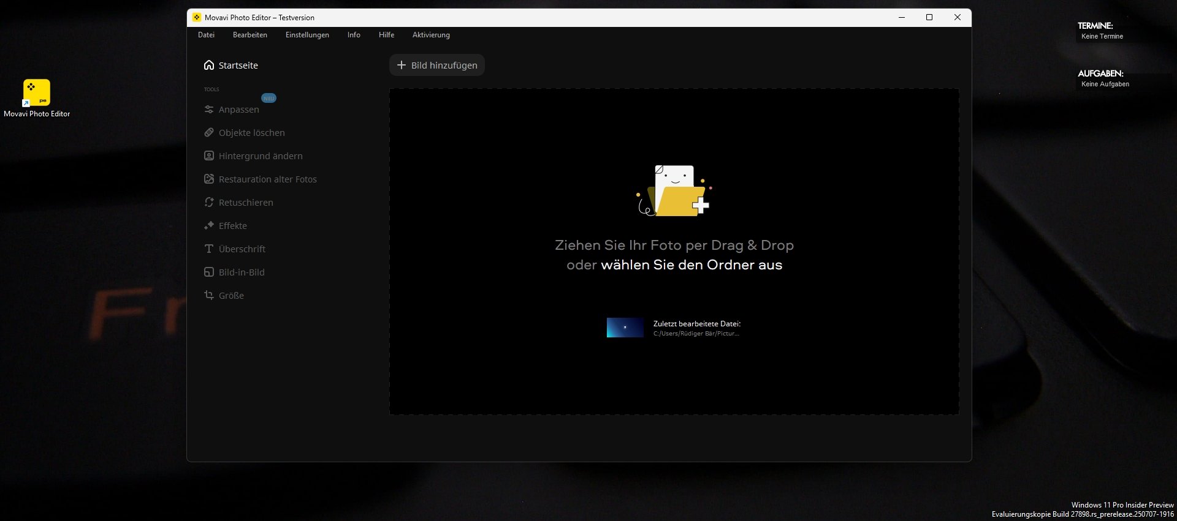Click 'Keine Termine' in desktop widget

(x=1102, y=36)
